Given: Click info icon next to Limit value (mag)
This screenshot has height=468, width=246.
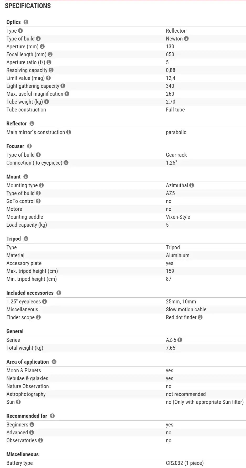Looking at the screenshot, I should [x=48, y=78].
